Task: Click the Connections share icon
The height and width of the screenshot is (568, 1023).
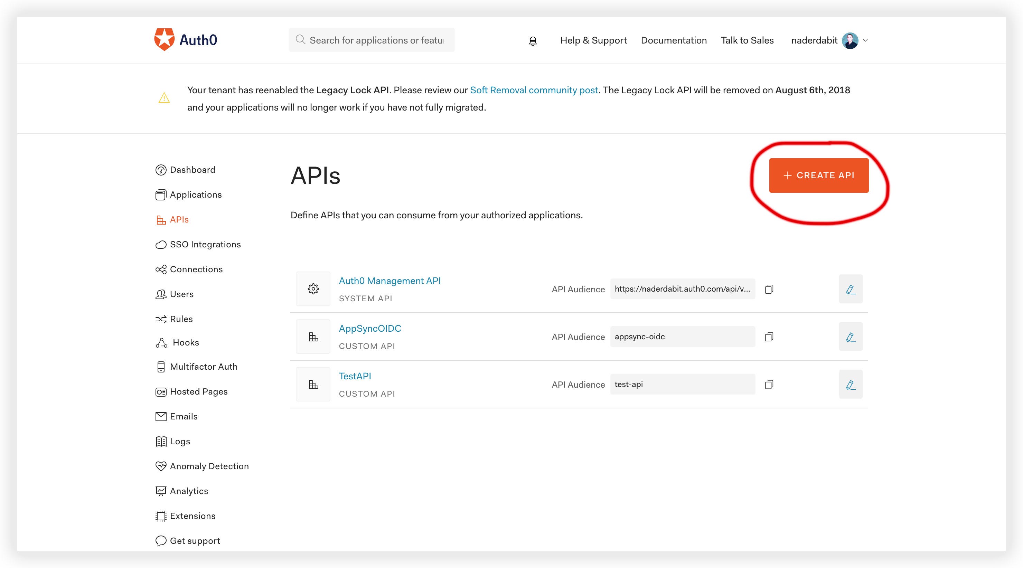Action: (x=161, y=269)
